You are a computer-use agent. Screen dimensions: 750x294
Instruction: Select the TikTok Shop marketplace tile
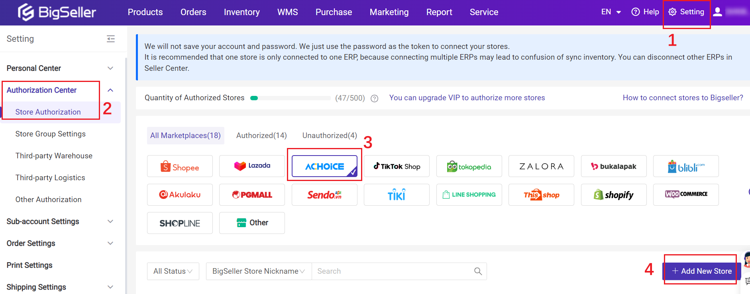[397, 166]
